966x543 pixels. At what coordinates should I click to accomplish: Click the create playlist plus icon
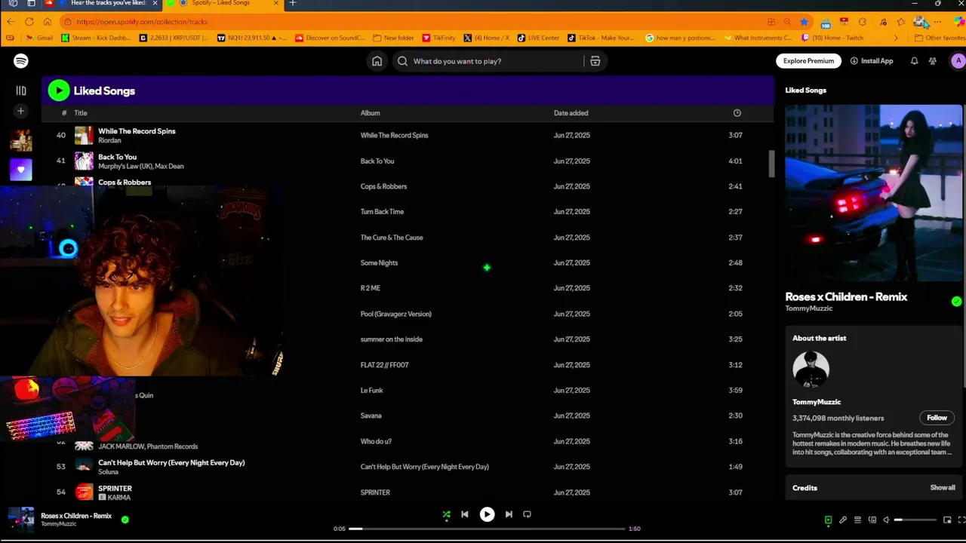point(21,112)
